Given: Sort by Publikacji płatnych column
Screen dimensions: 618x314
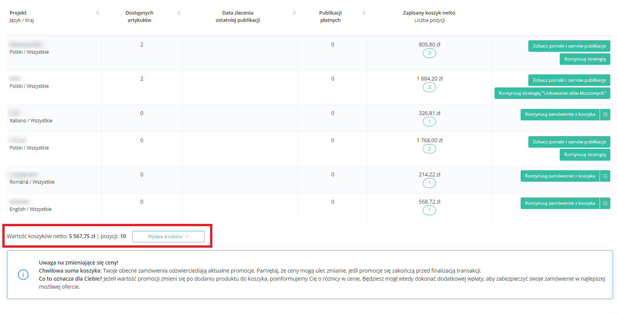Looking at the screenshot, I should tap(364, 13).
